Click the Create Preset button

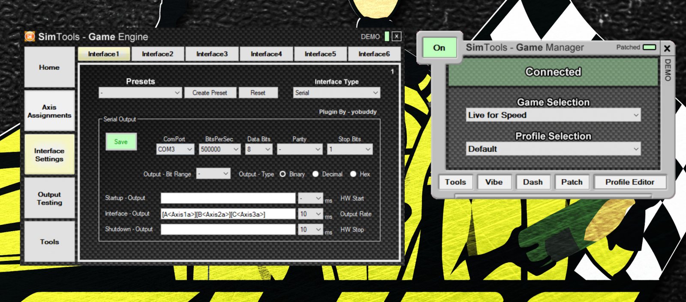[x=210, y=93]
